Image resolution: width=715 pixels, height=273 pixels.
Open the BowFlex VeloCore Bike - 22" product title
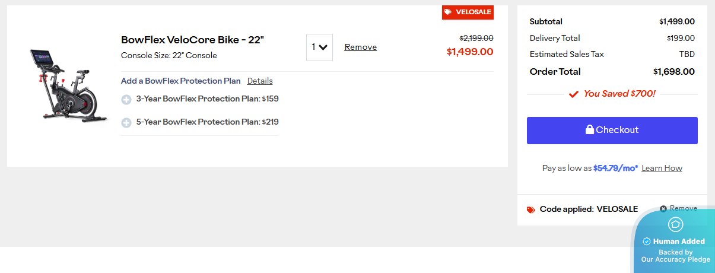(192, 40)
